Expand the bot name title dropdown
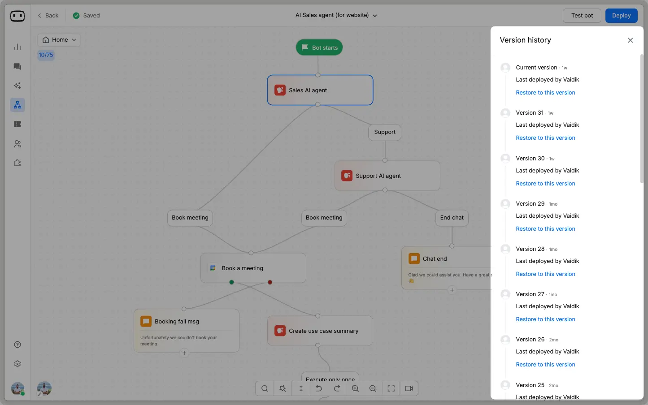648x405 pixels. [375, 15]
